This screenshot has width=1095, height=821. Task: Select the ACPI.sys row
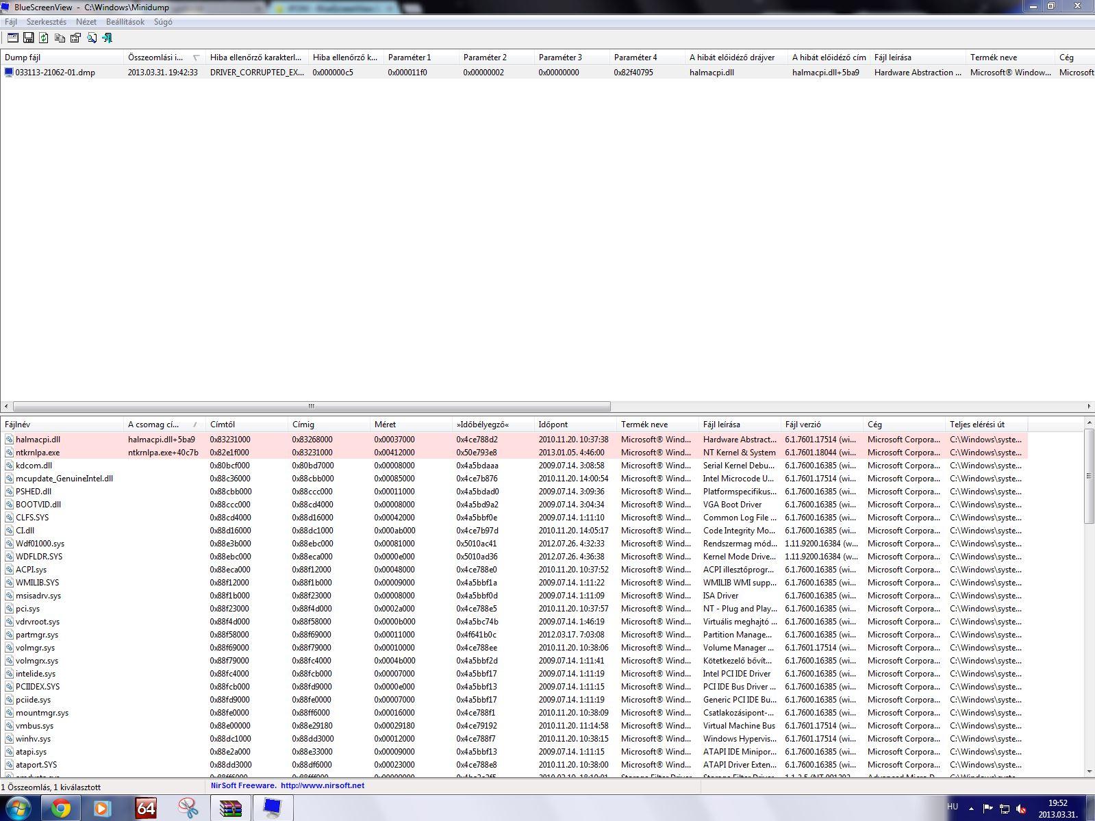coord(514,570)
